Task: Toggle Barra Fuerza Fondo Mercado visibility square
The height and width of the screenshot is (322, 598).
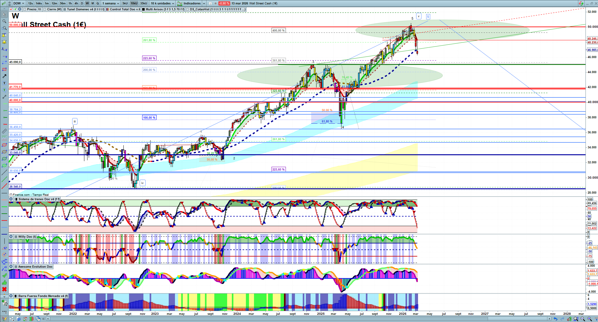Action: click(x=16, y=296)
